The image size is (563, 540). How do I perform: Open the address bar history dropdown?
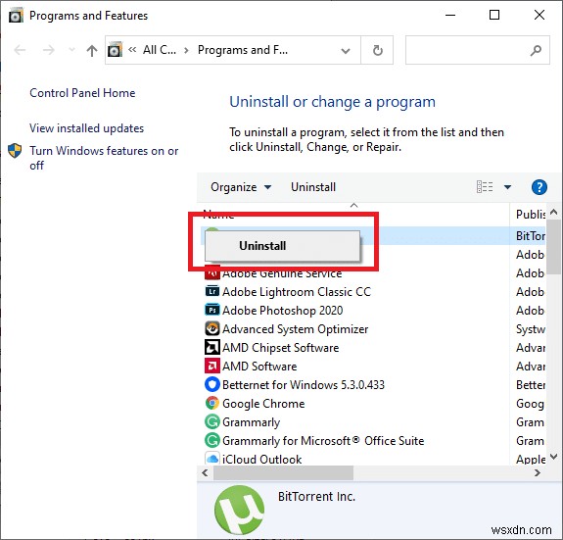point(346,51)
